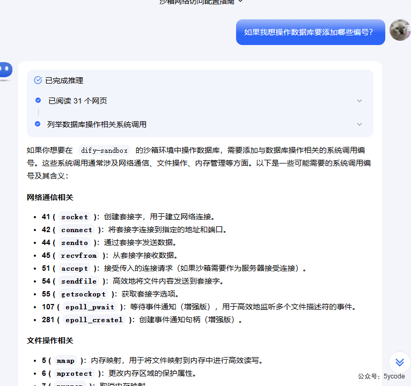This screenshot has height=386, width=411.
Task: Click the 'sendto' code label
Action: tap(75, 242)
